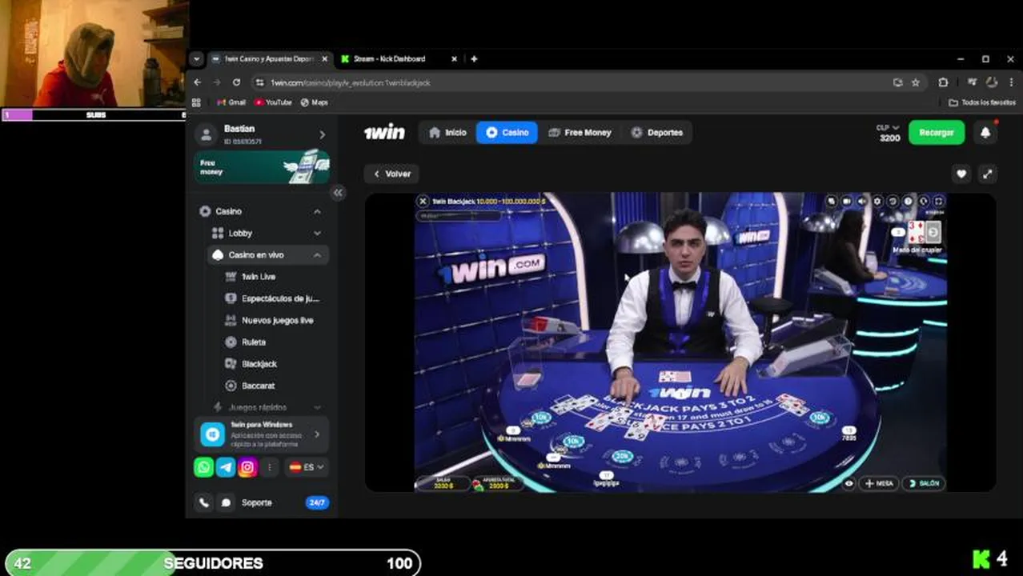1023x576 pixels.
Task: Click the Telegram icon
Action: coord(226,467)
